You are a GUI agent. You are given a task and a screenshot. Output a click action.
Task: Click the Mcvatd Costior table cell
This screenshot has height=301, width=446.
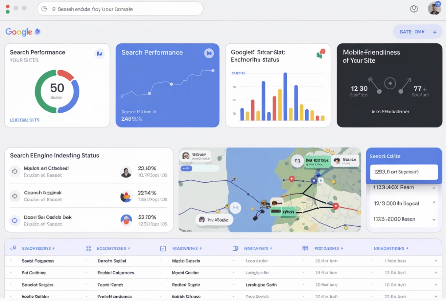tap(185, 273)
